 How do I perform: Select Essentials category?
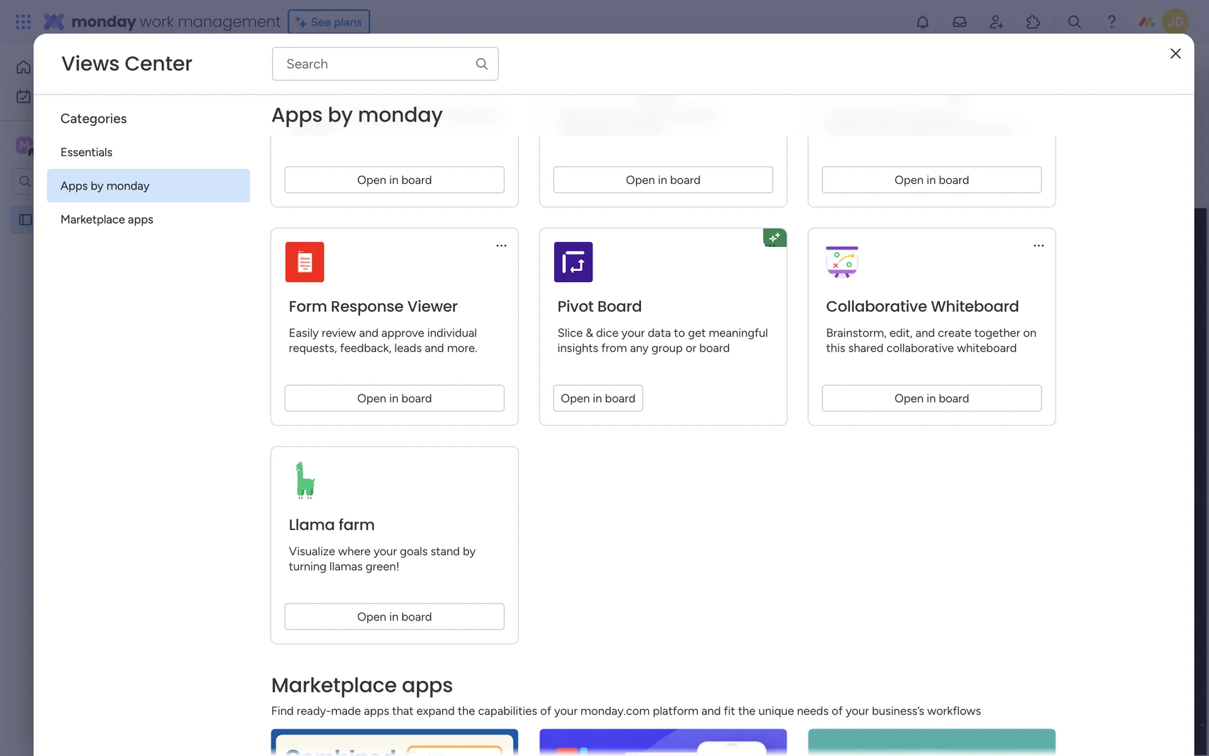(x=86, y=152)
